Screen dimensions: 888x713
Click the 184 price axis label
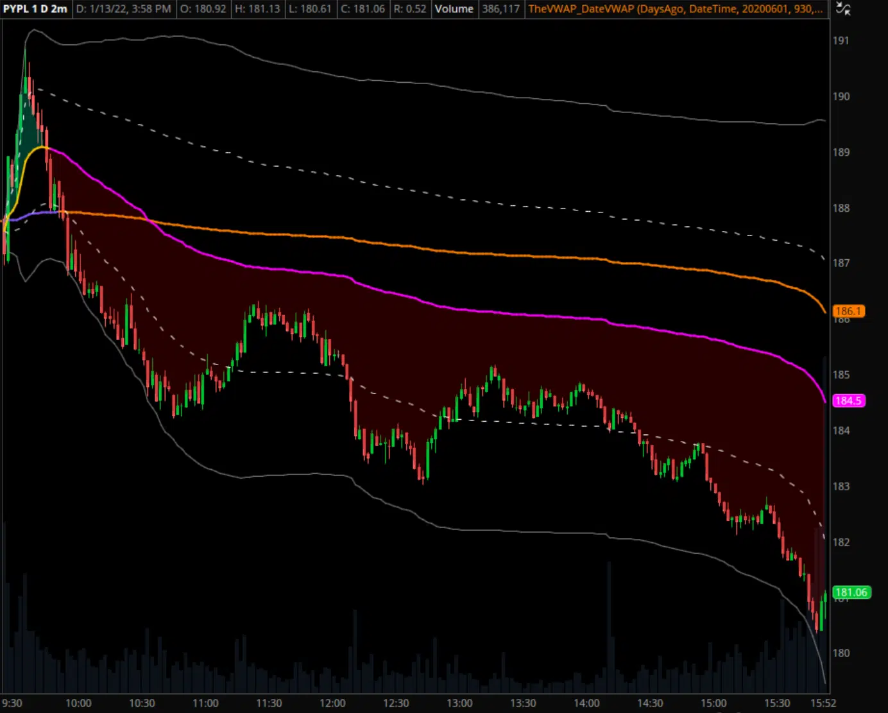pyautogui.click(x=841, y=431)
